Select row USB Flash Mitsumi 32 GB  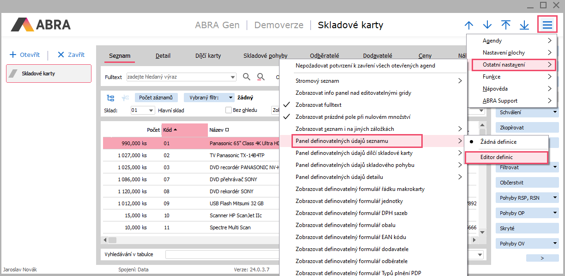tap(192, 203)
